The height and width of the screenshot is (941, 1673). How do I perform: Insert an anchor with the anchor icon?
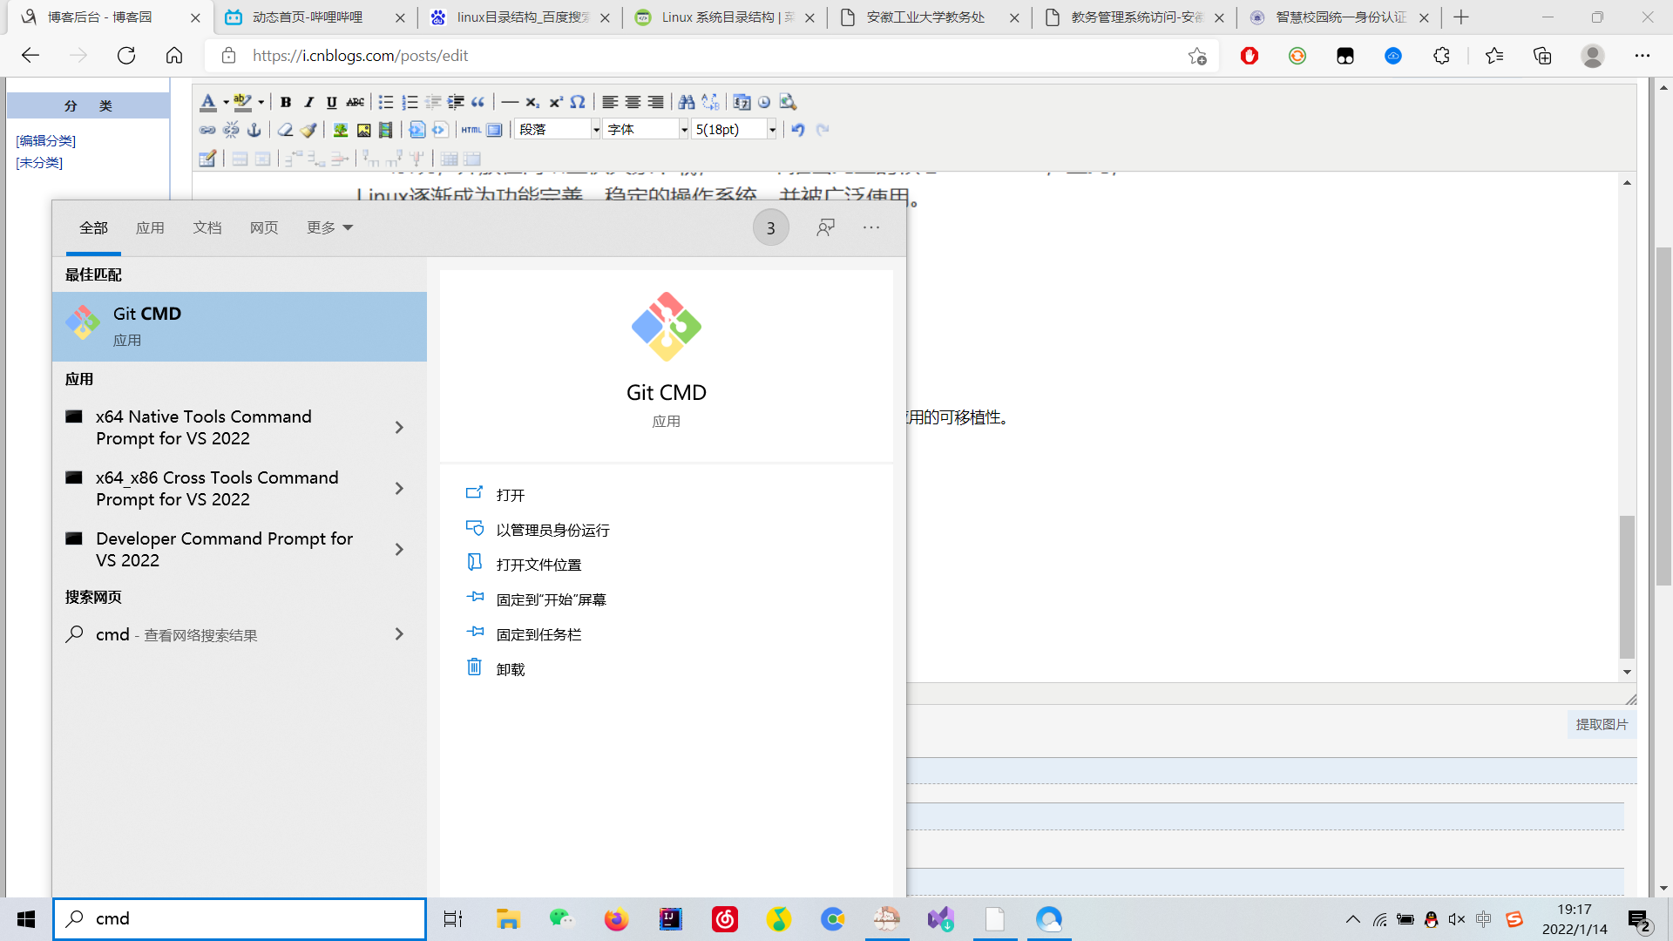(254, 130)
